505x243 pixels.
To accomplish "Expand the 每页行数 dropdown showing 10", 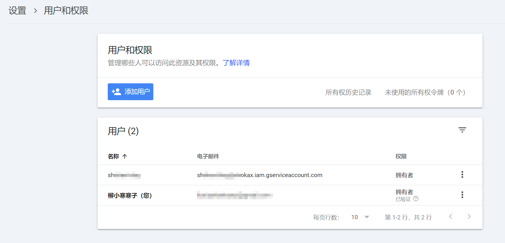I will [360, 217].
